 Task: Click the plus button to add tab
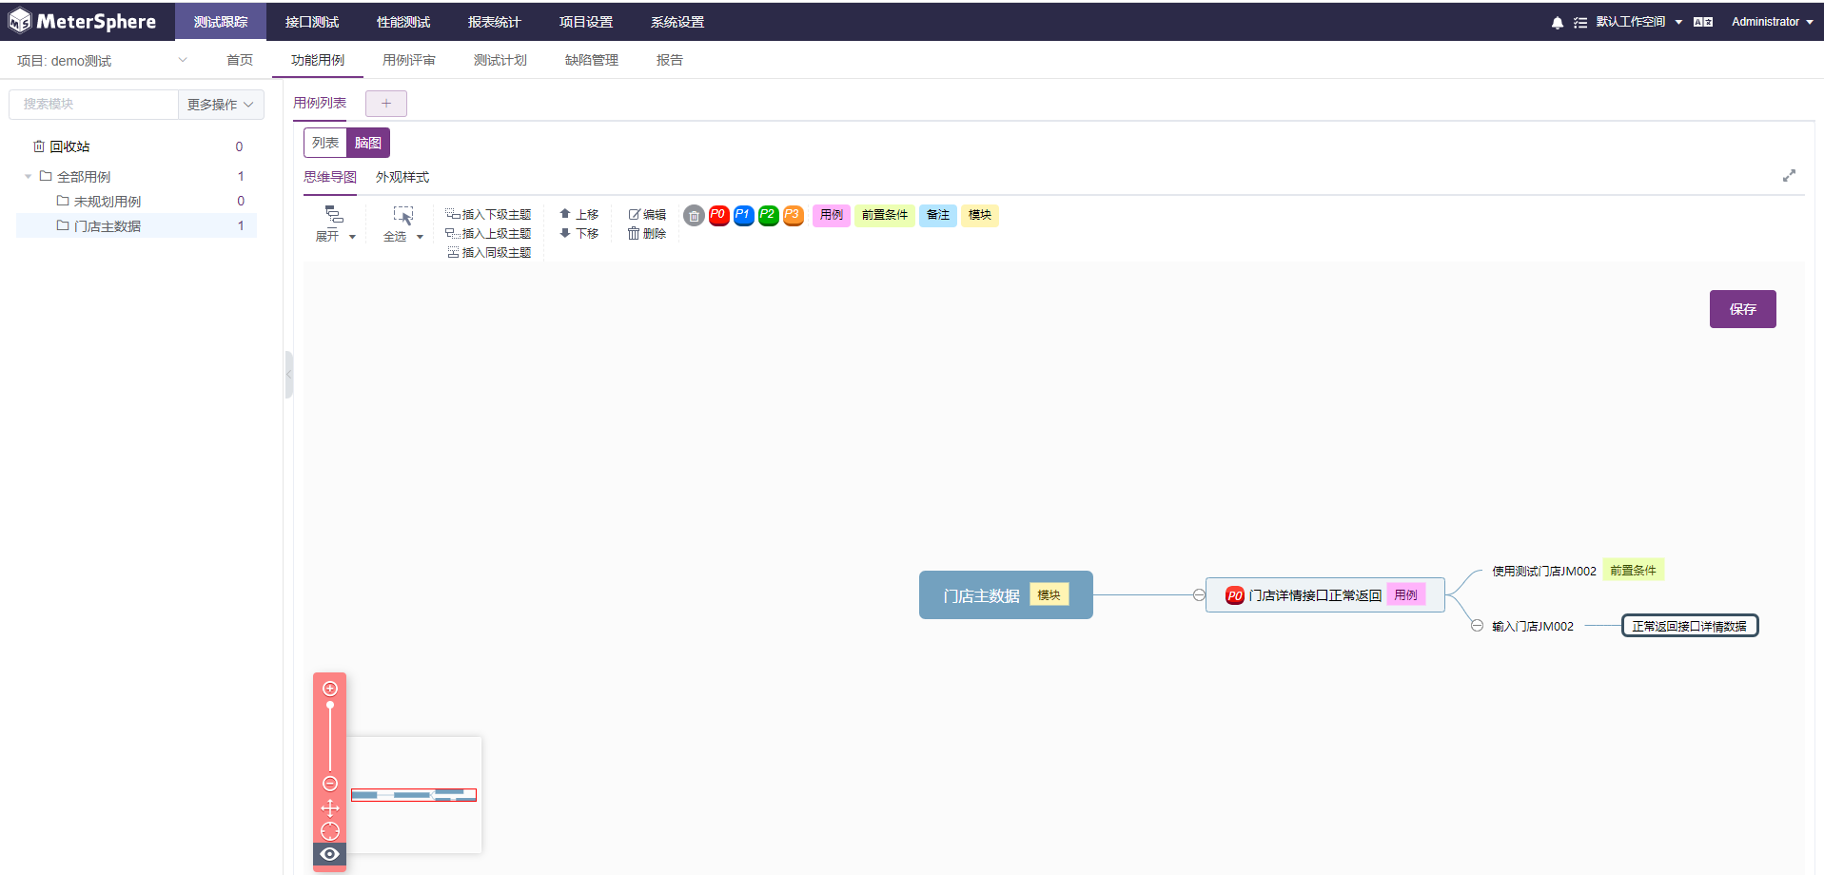[x=386, y=104]
